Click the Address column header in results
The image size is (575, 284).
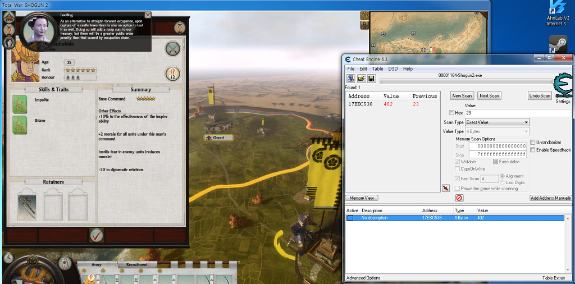364,96
